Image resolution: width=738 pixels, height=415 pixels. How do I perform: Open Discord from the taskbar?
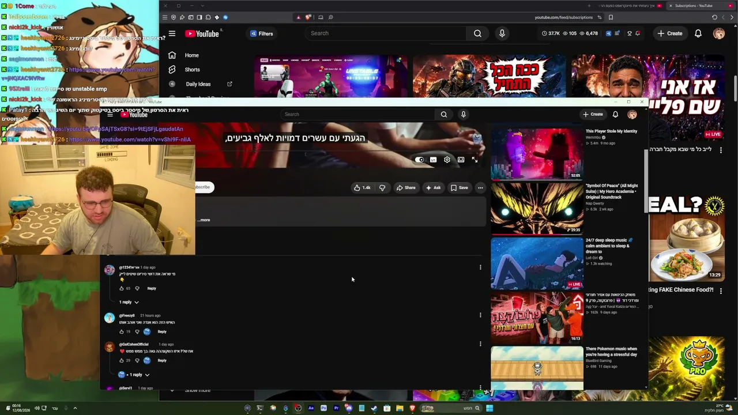pos(349,408)
